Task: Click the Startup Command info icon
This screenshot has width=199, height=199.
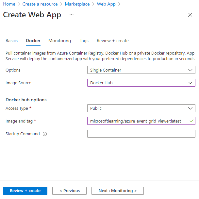Action: tap(45, 134)
